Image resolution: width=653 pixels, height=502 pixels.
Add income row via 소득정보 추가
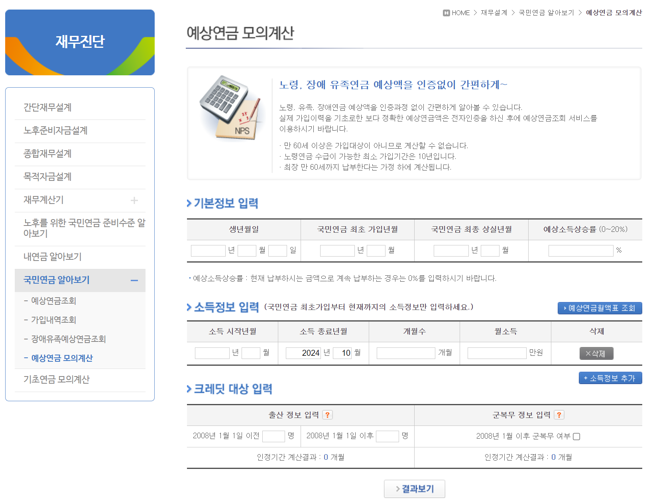tap(610, 378)
